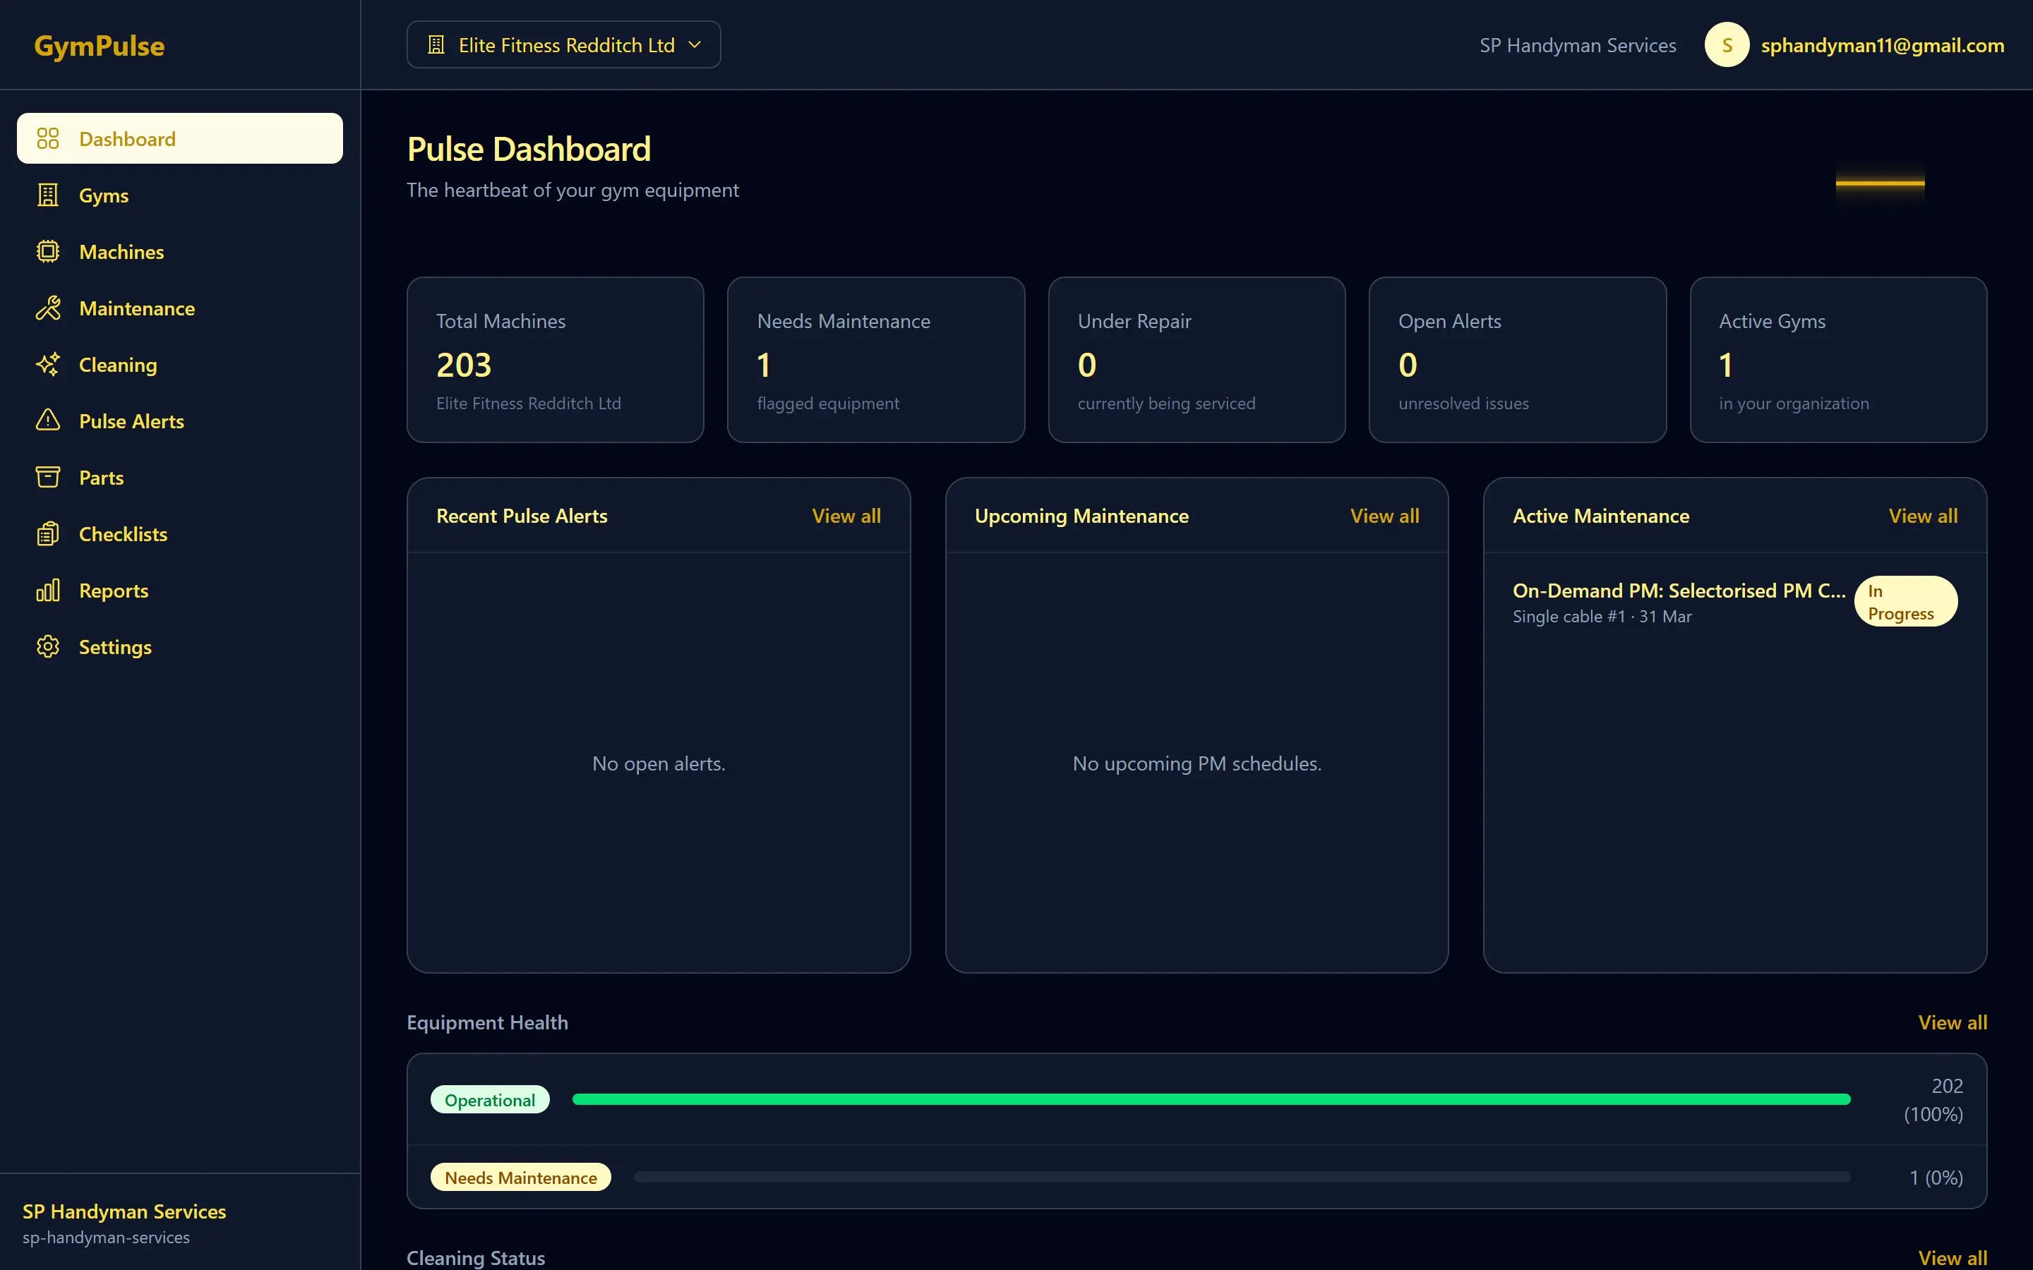The image size is (2033, 1270).
Task: Click the Needs Maintenance progress bar
Action: click(1242, 1177)
